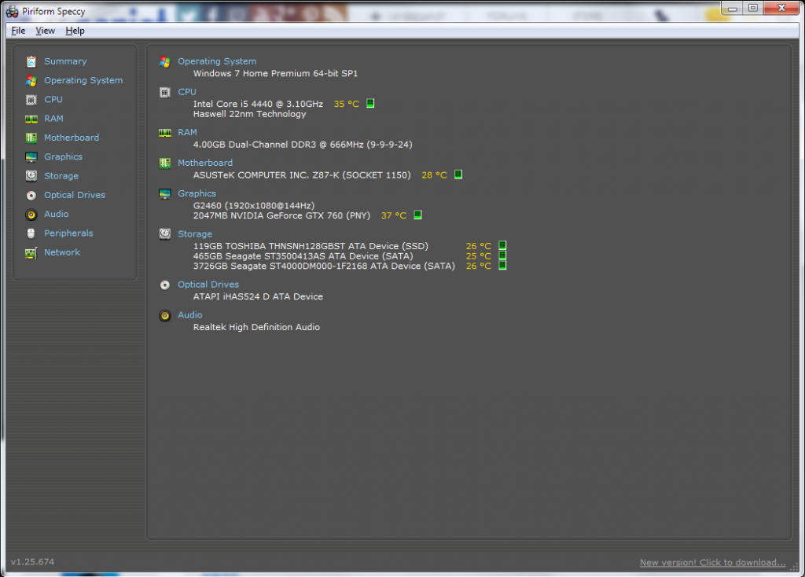The image size is (805, 577).
Task: Click 'Windows 7 Home Premium 64-bit SP1' text
Action: (275, 73)
